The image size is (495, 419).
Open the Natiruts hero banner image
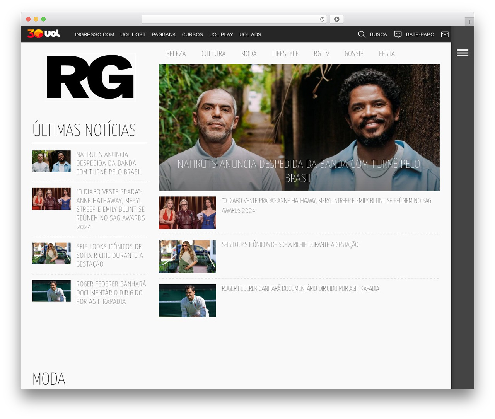[x=299, y=127]
